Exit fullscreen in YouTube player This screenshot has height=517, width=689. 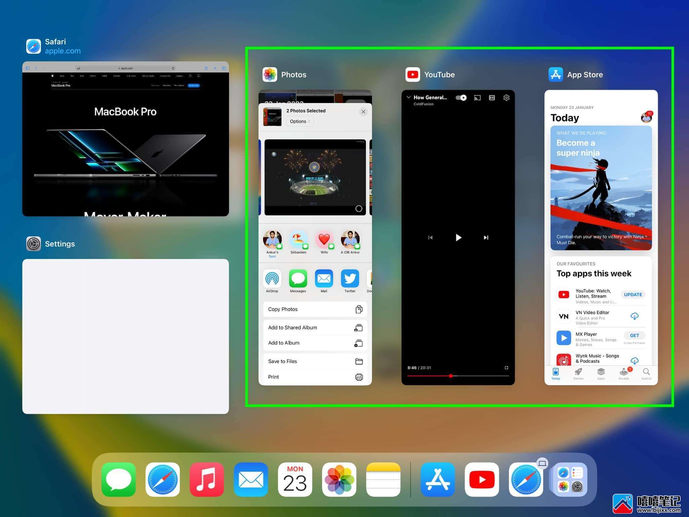(506, 368)
